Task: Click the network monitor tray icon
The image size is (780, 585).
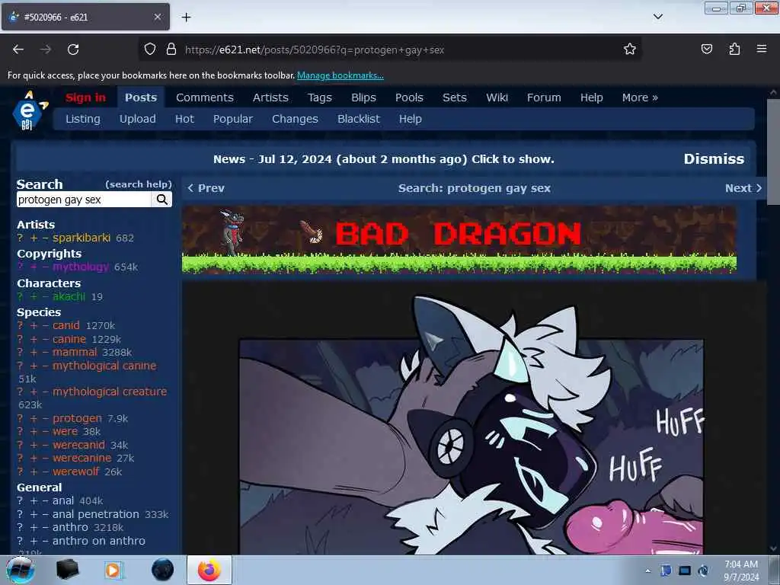Action: point(685,571)
